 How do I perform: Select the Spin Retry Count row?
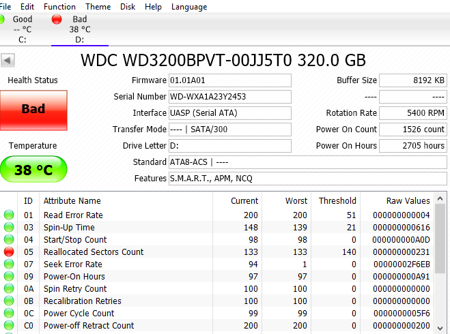pos(217,289)
